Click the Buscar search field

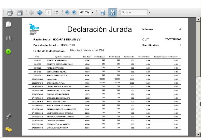(x=134, y=12)
